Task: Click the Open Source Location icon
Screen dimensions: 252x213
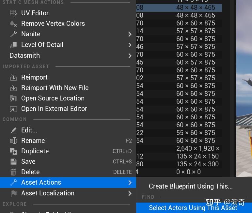Action: pos(13,98)
